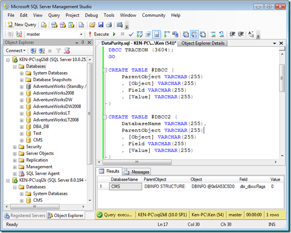Select Results to Grid mode
This screenshot has height=233, width=291.
tap(194, 34)
